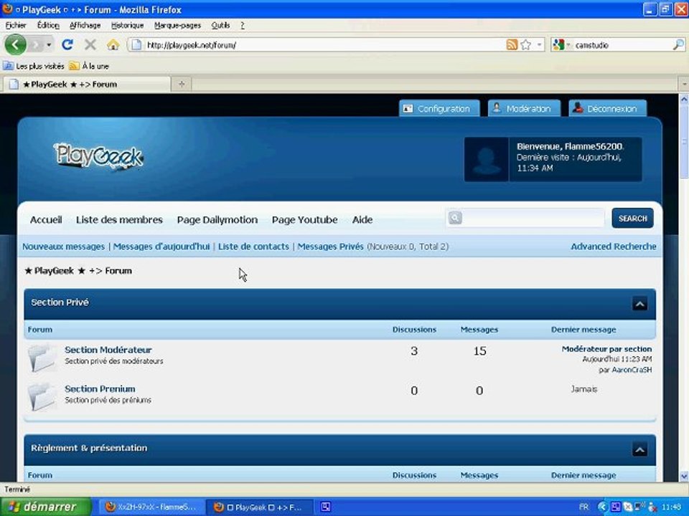The height and width of the screenshot is (516, 689).
Task: Collapse the Règlement & présentation category
Action: [x=639, y=449]
